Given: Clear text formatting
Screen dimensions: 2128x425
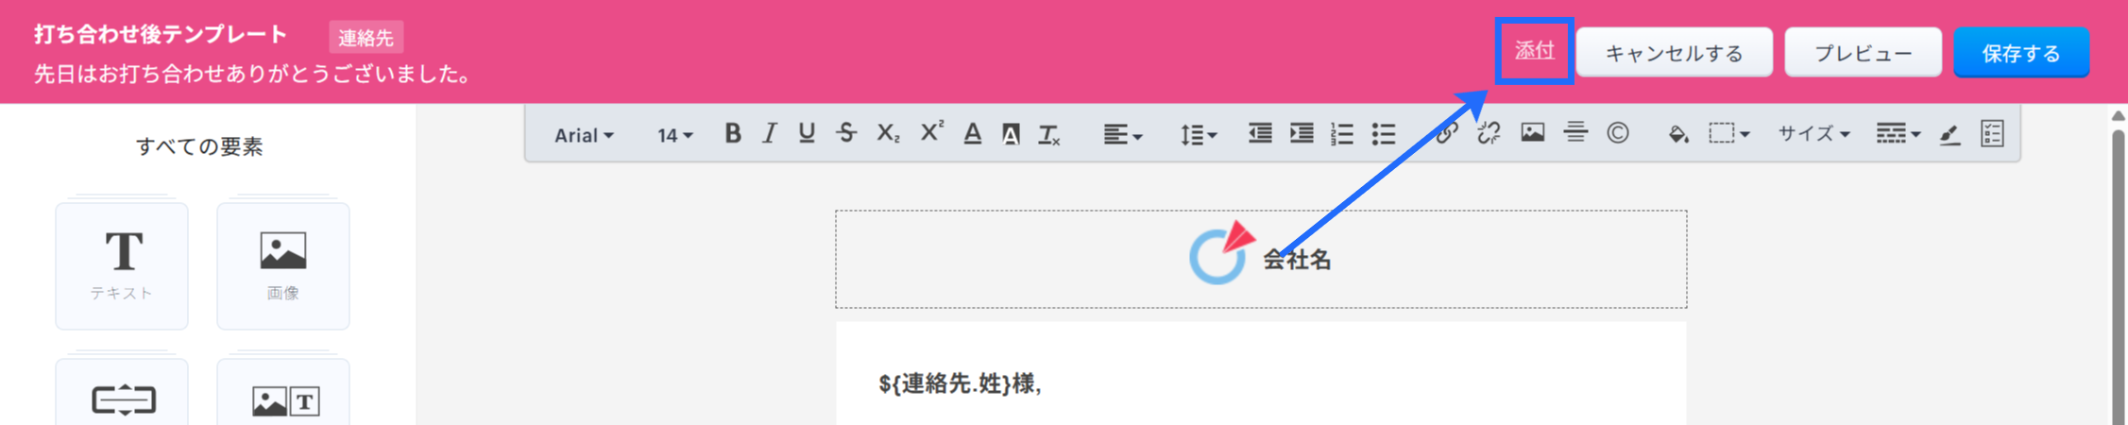Looking at the screenshot, I should click(x=1049, y=135).
